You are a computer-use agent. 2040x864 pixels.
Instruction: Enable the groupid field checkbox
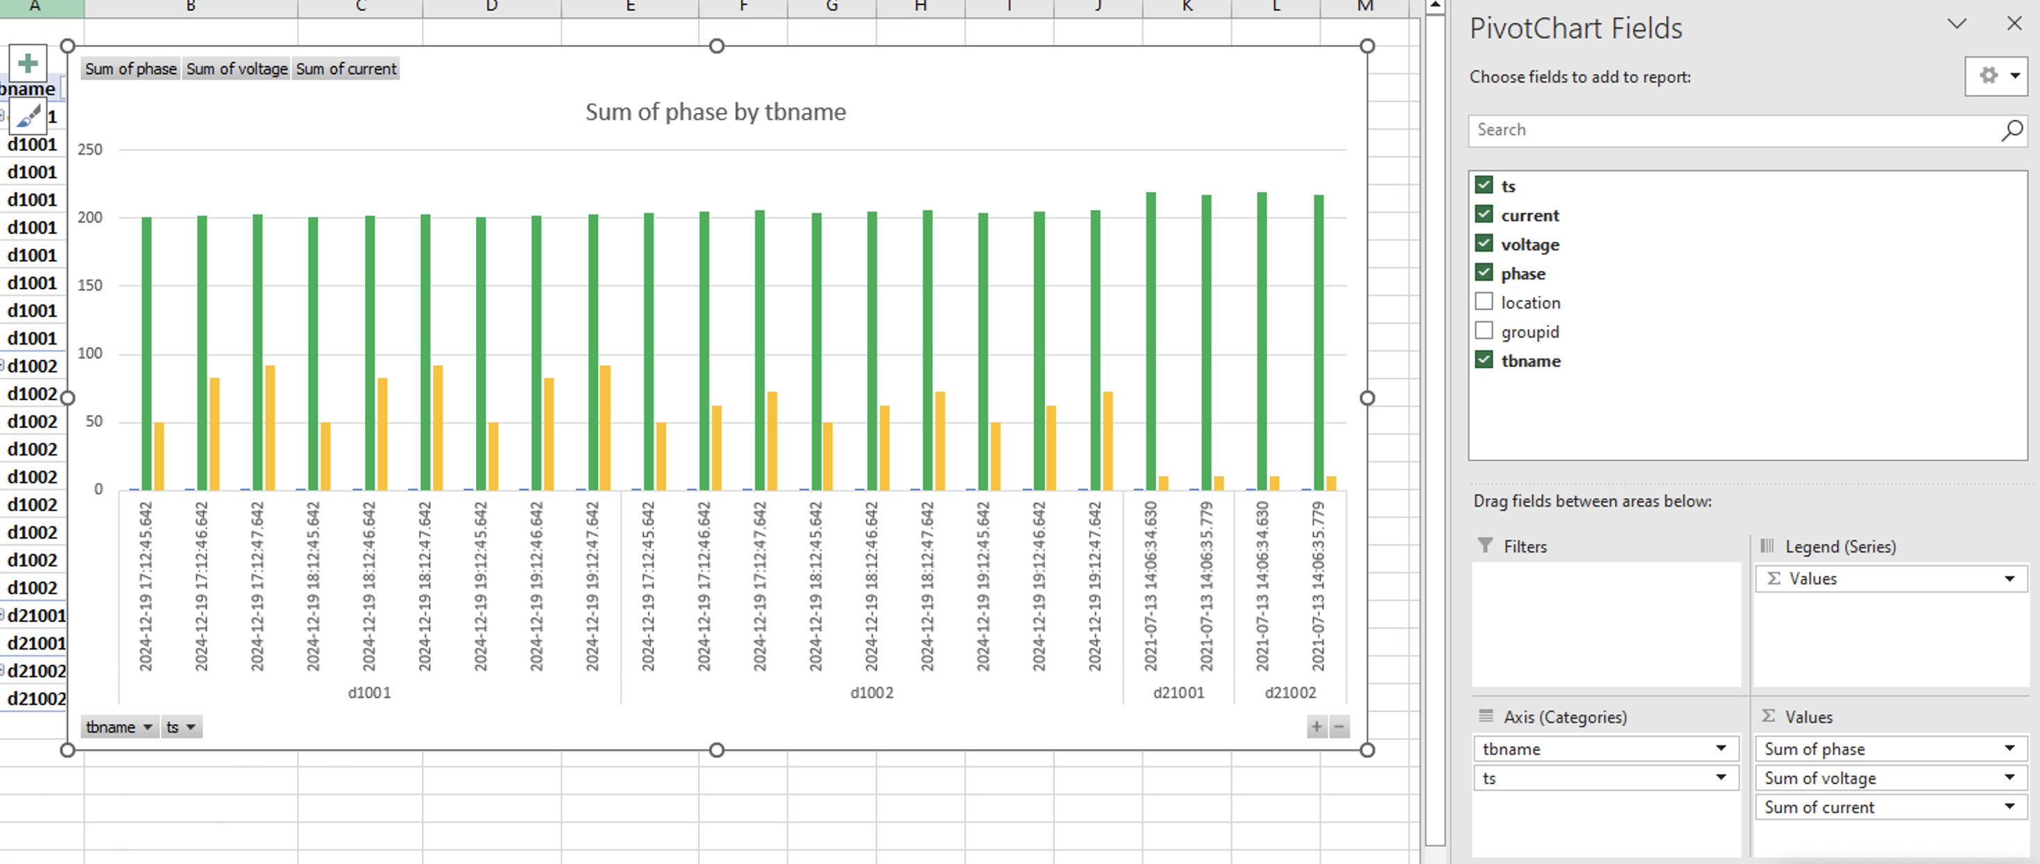[1484, 331]
